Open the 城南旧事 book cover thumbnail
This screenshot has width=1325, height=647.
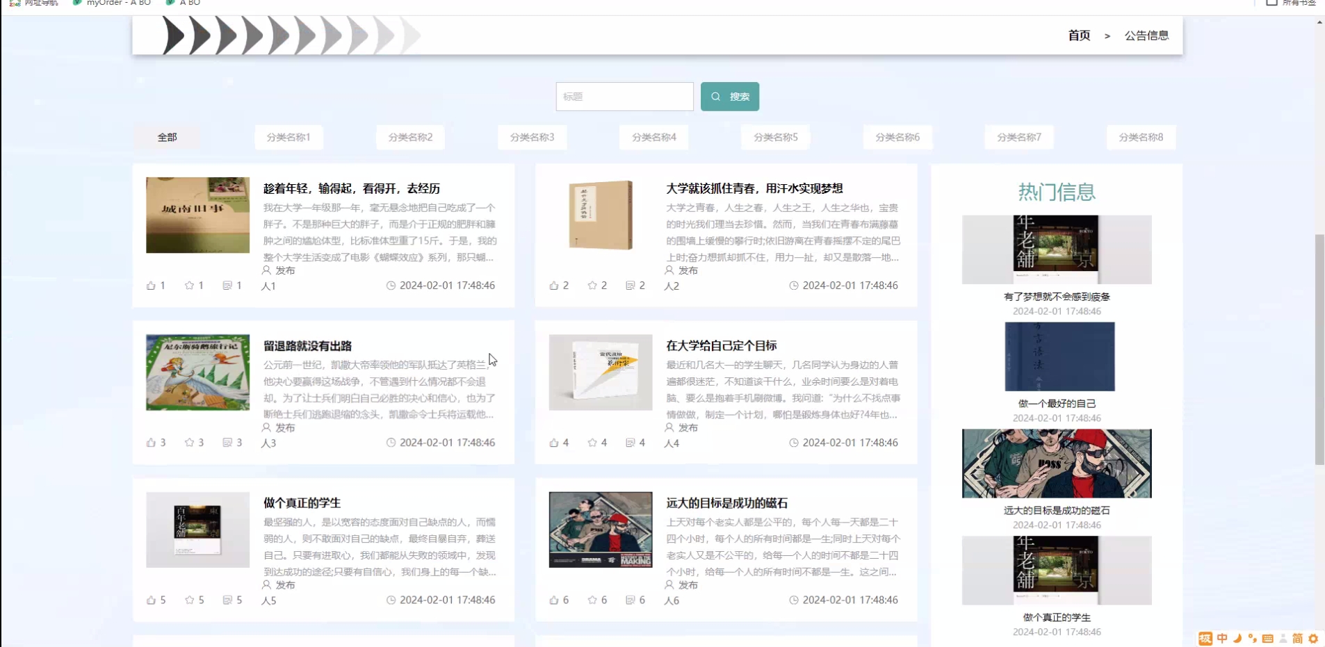point(197,215)
